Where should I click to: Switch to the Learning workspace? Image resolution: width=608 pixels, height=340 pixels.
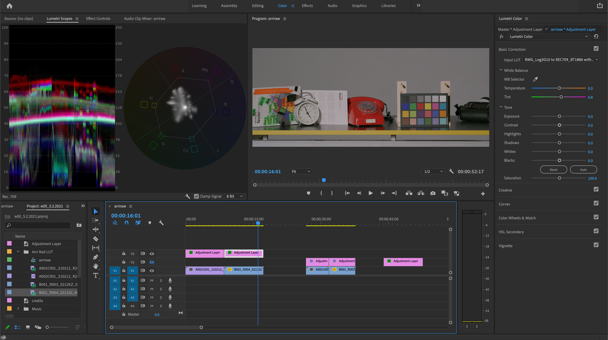click(x=199, y=6)
